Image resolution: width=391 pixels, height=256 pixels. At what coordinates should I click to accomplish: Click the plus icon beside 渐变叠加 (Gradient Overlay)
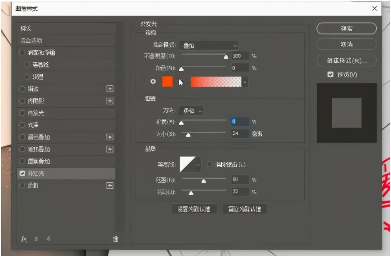[110, 149]
